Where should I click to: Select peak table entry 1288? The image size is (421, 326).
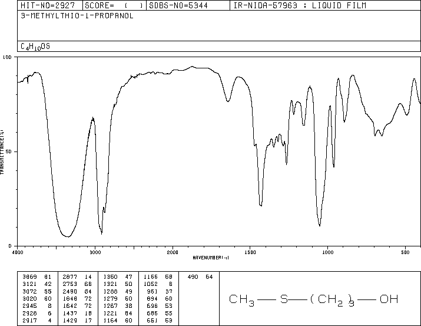(110, 291)
